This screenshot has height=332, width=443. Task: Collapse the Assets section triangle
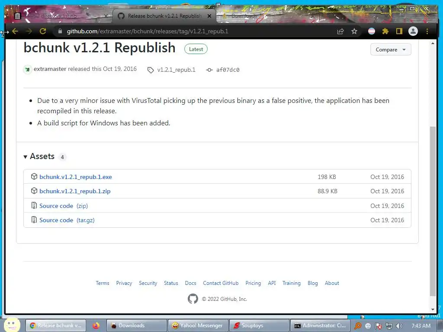(25, 156)
